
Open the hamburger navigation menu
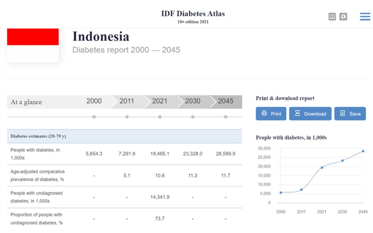[x=365, y=16]
